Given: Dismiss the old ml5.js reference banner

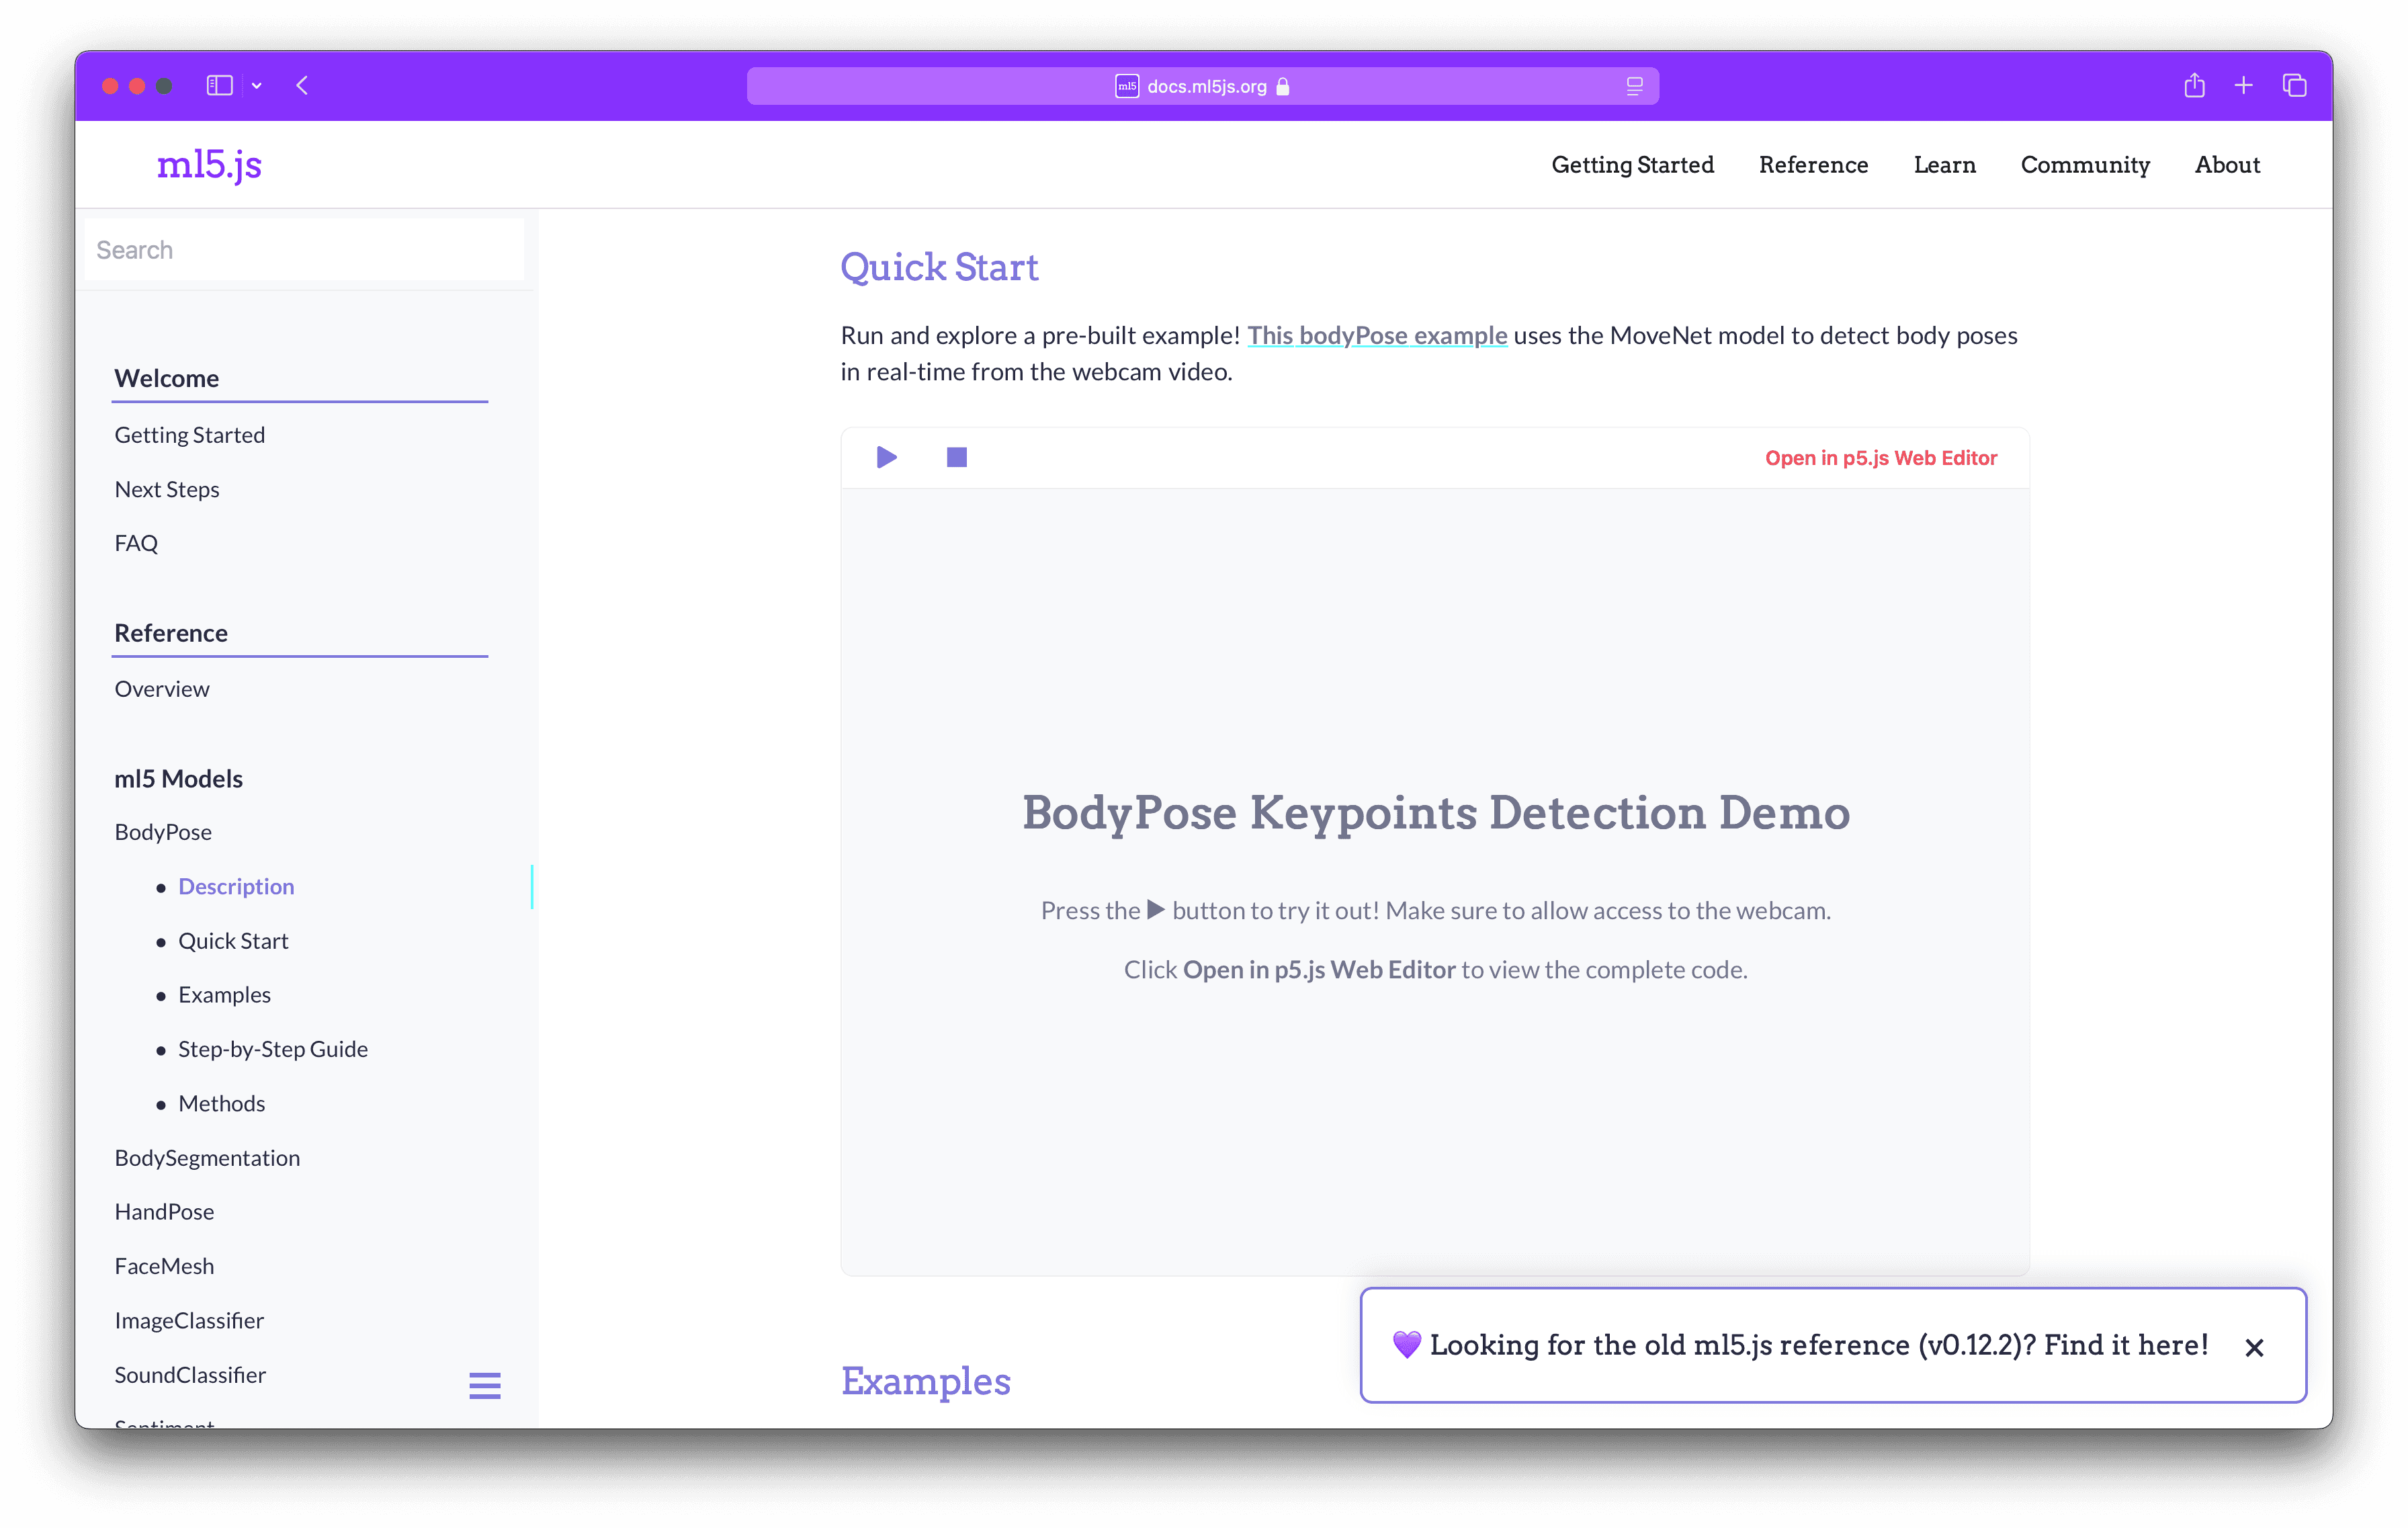Looking at the screenshot, I should pyautogui.click(x=2254, y=1347).
